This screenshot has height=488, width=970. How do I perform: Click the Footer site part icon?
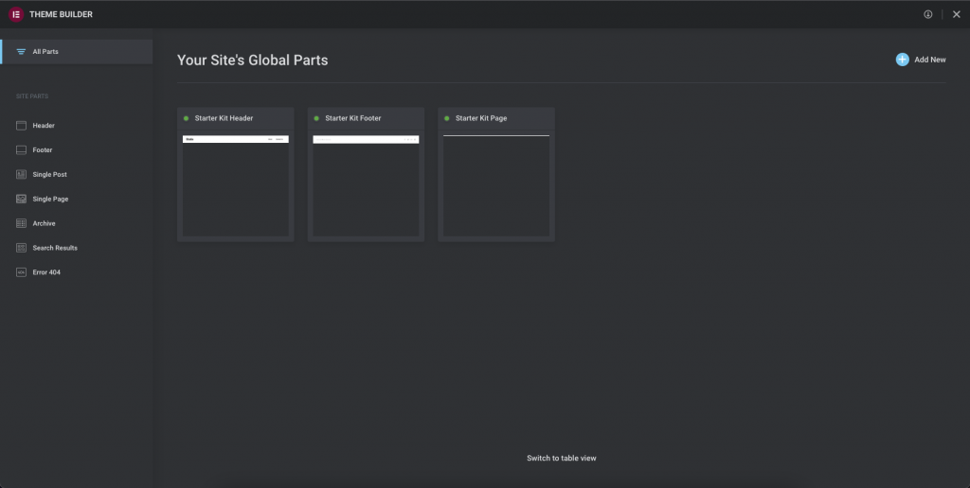point(21,149)
